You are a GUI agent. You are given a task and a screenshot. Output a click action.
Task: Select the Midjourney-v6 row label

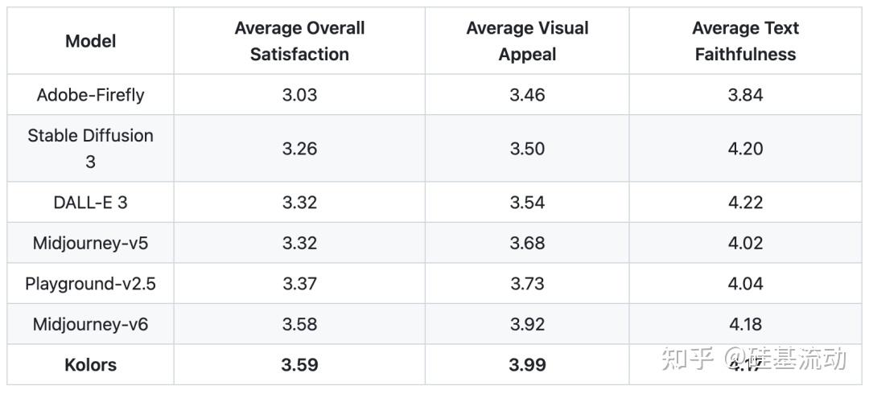(x=91, y=324)
